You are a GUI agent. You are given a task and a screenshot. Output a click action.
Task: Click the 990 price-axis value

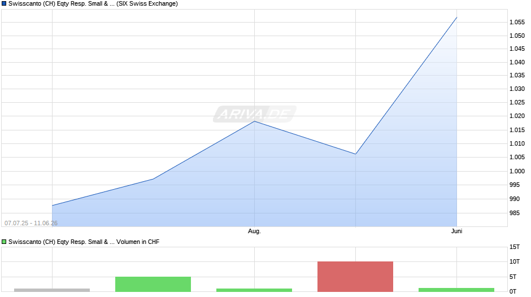[x=515, y=199]
